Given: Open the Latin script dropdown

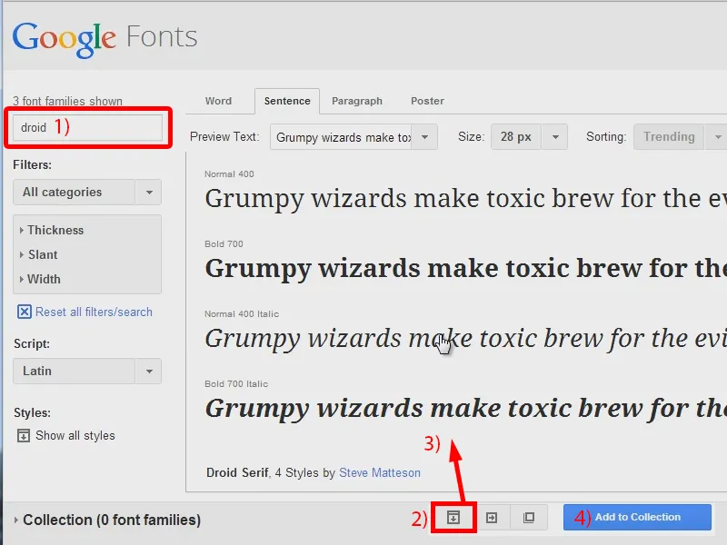Looking at the screenshot, I should [87, 371].
